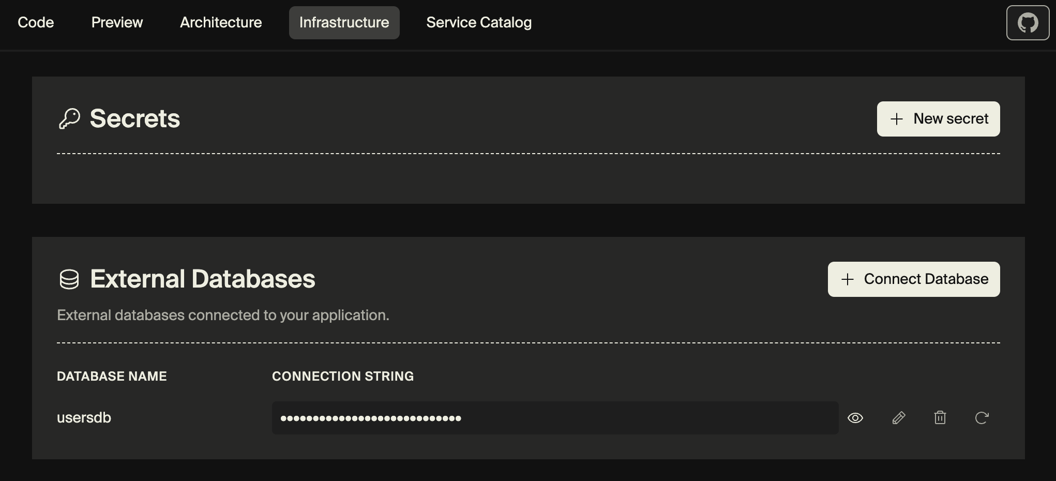Click the plus icon in New secret button
The width and height of the screenshot is (1056, 481).
[x=897, y=119]
